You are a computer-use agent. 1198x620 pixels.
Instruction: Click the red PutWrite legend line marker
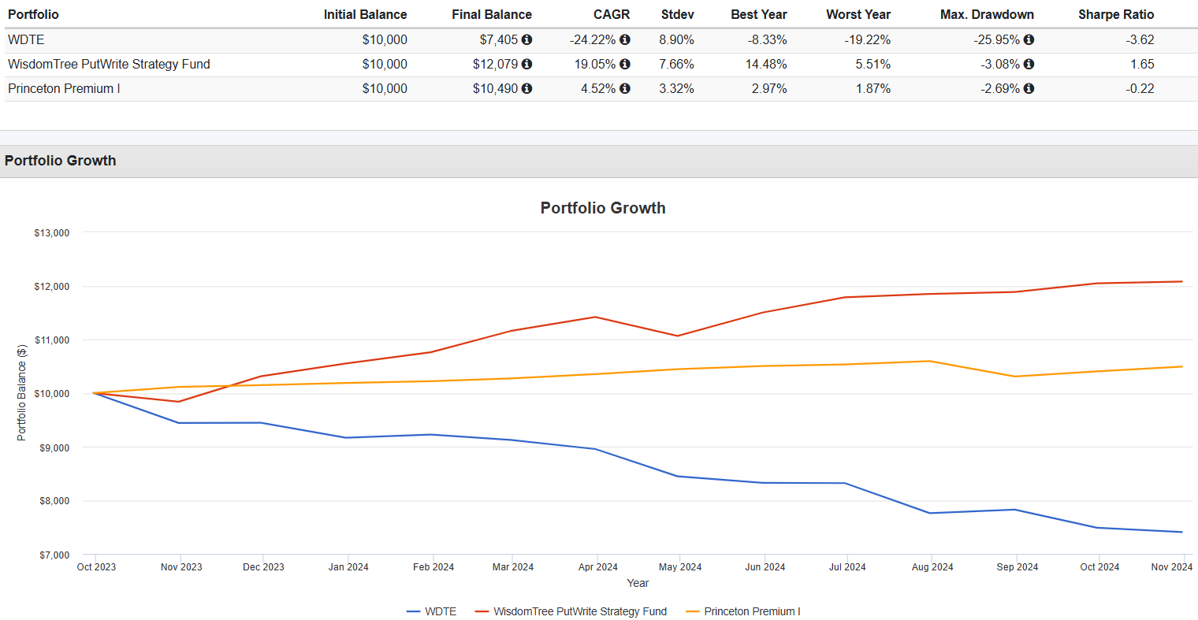point(482,611)
